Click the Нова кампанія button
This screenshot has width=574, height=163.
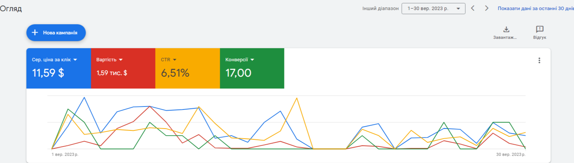pos(56,33)
